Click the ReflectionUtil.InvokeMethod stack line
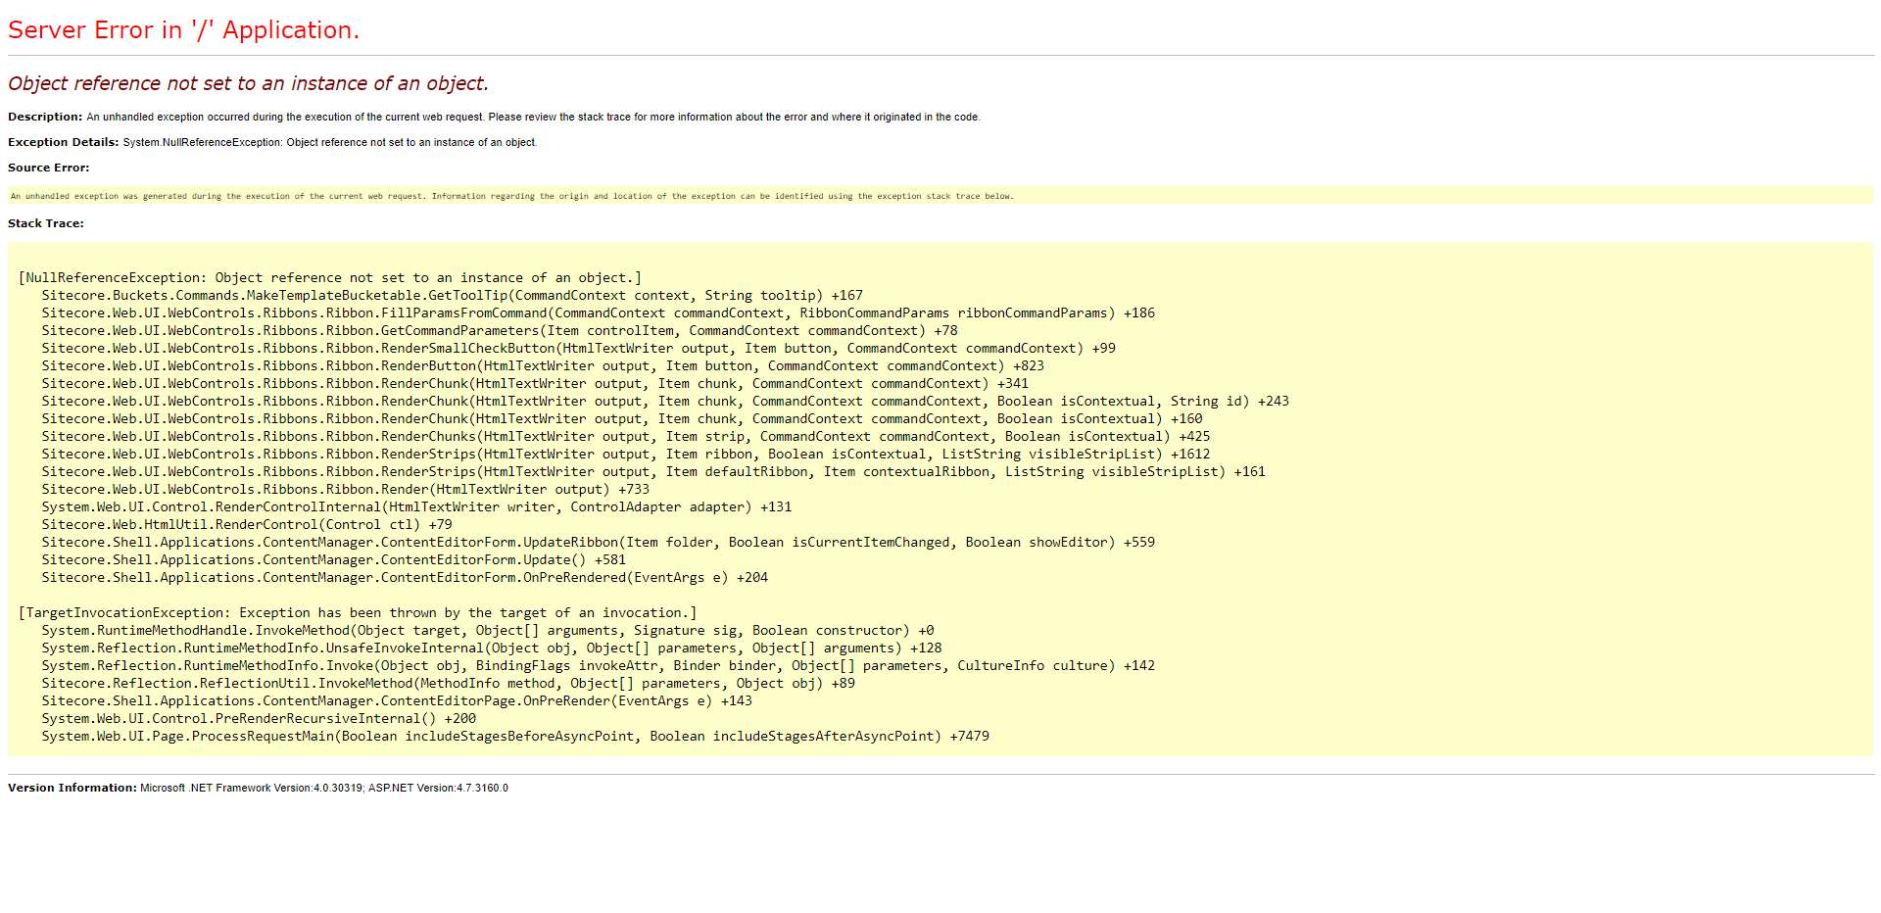 449,684
